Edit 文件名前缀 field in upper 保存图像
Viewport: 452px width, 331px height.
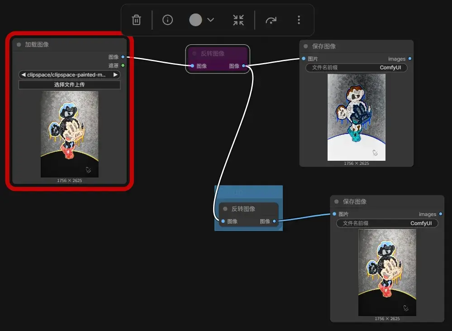[x=356, y=67]
